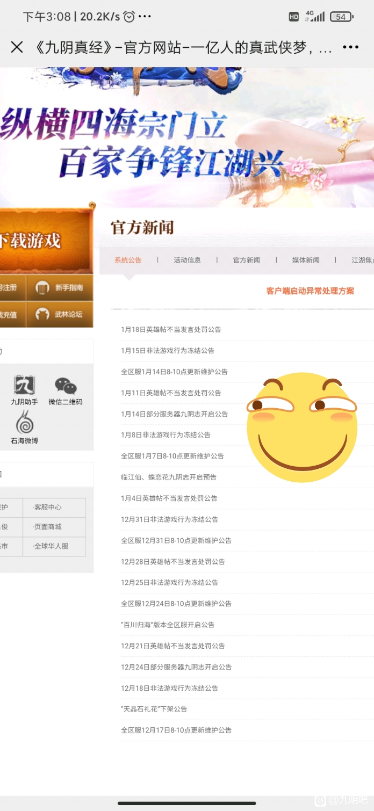Open the 客服中心 link
Viewport: 374px width, 811px height.
[48, 507]
